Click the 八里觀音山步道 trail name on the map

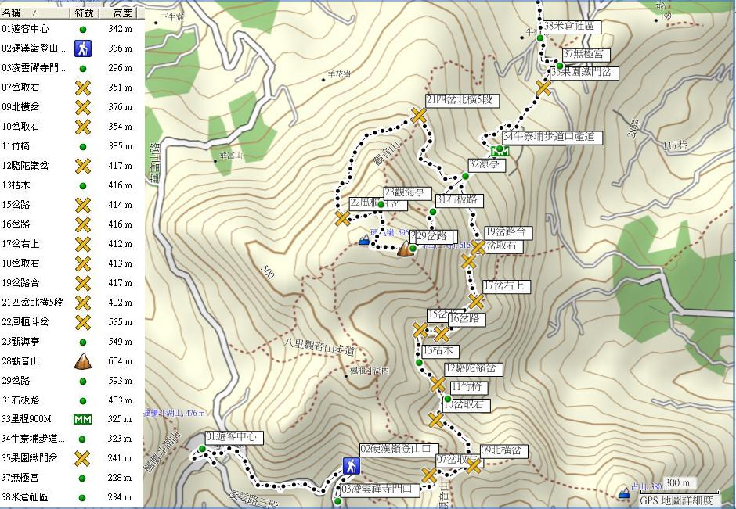319,347
